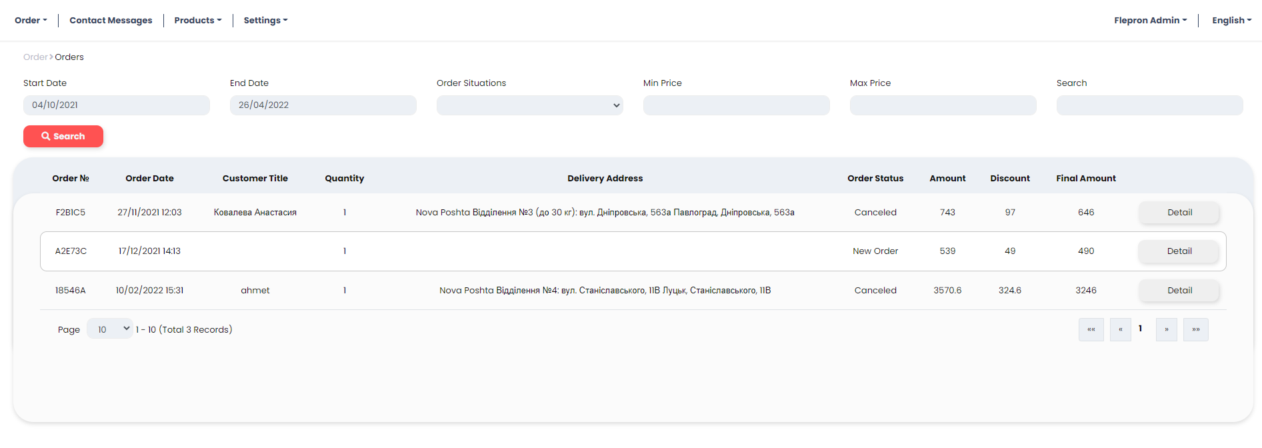This screenshot has height=448, width=1262.
Task: Click order date 17/12/2021 14:13
Action: [149, 251]
